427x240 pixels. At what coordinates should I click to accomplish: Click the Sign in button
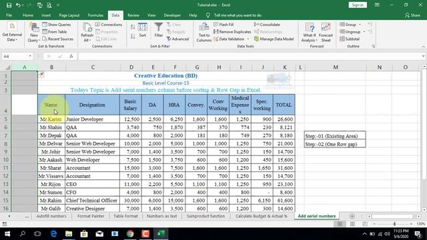[x=358, y=5]
